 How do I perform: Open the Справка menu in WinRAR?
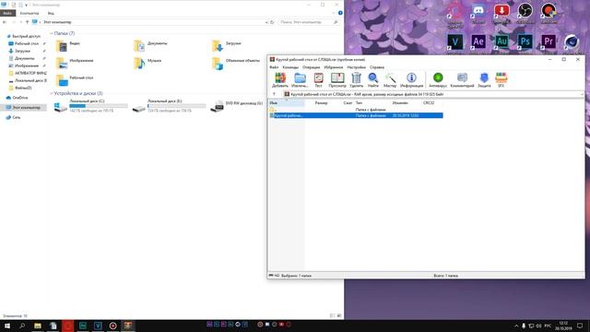click(x=377, y=67)
